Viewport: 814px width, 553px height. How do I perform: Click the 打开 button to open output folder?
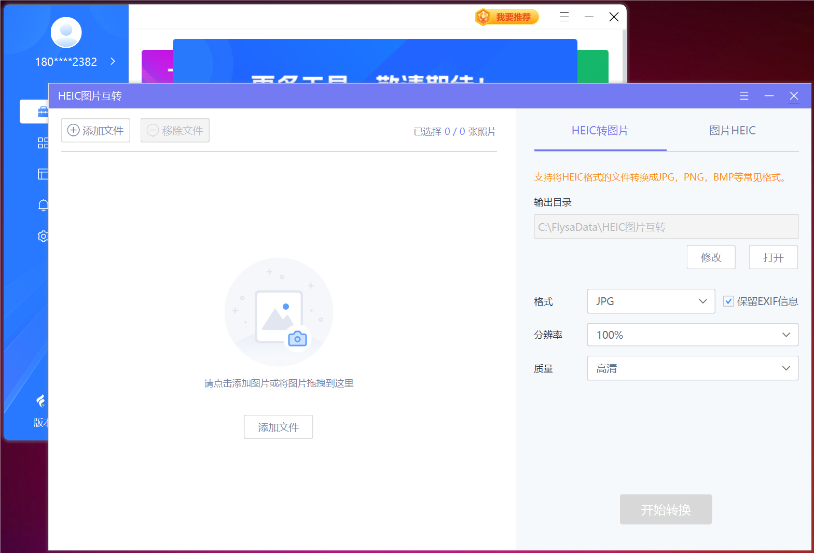click(774, 257)
